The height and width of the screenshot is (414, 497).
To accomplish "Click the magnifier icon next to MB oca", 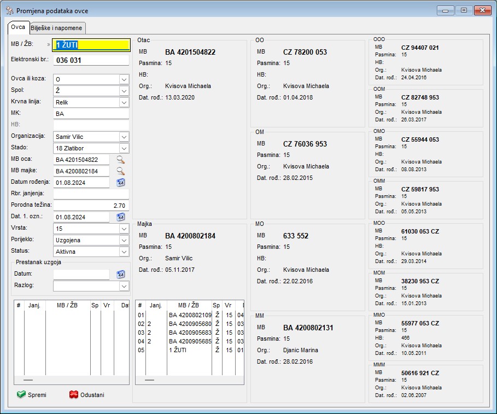I will 121,160.
